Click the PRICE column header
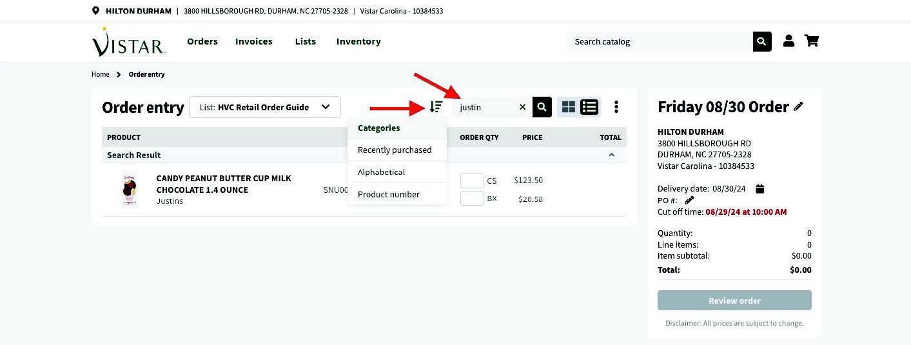 [x=532, y=137]
